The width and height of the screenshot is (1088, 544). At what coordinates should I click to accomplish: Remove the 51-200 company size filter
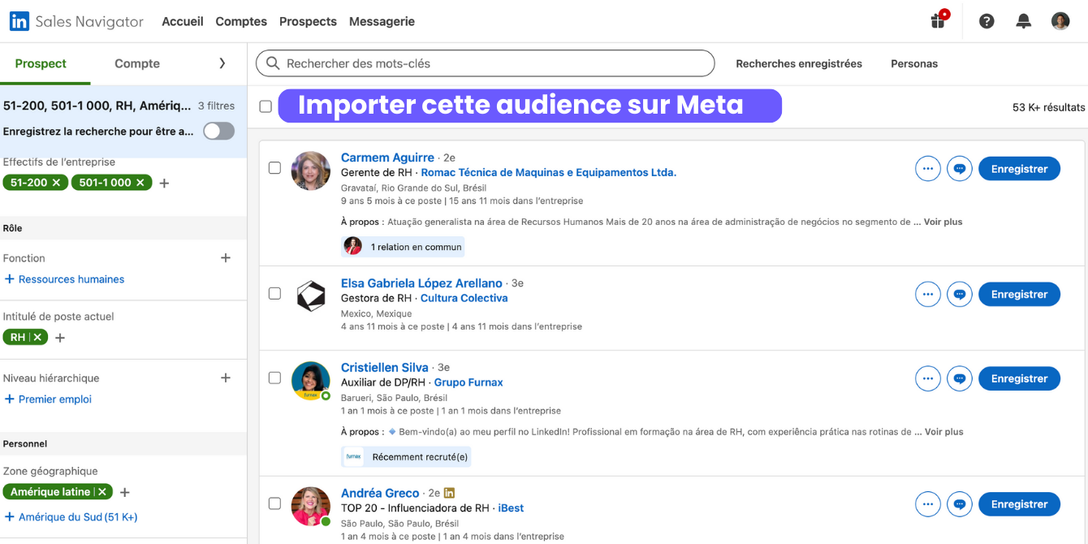pyautogui.click(x=56, y=183)
